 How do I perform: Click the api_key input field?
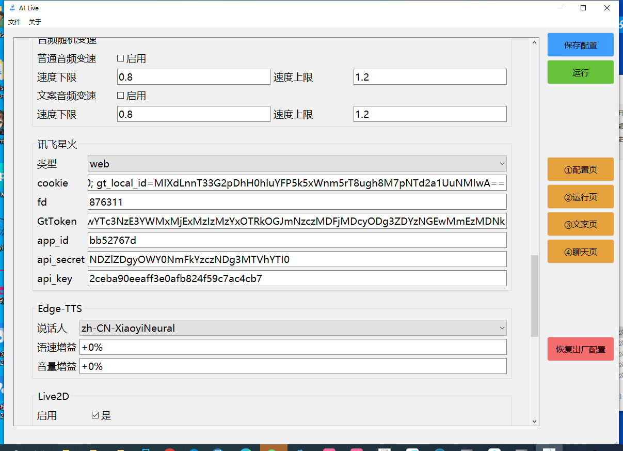pyautogui.click(x=297, y=278)
